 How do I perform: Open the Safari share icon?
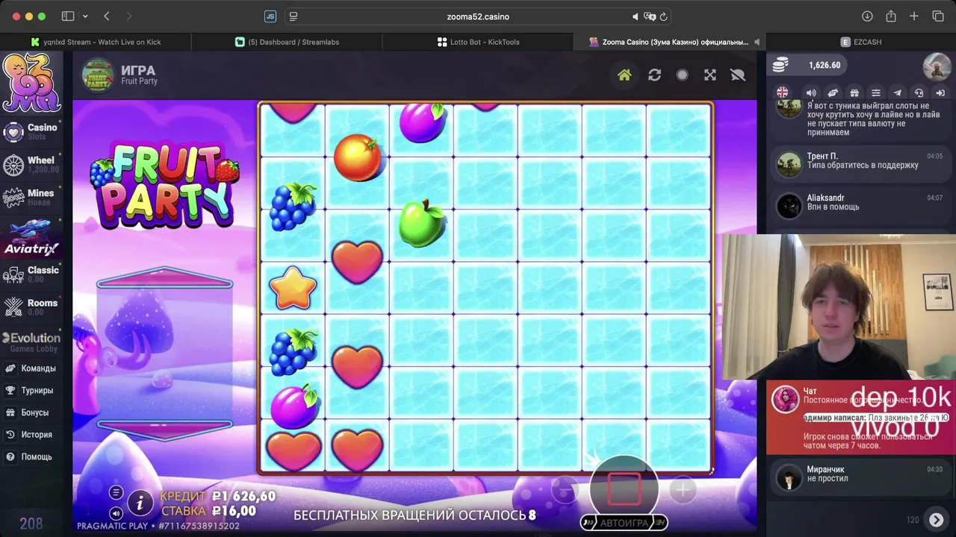coord(890,16)
